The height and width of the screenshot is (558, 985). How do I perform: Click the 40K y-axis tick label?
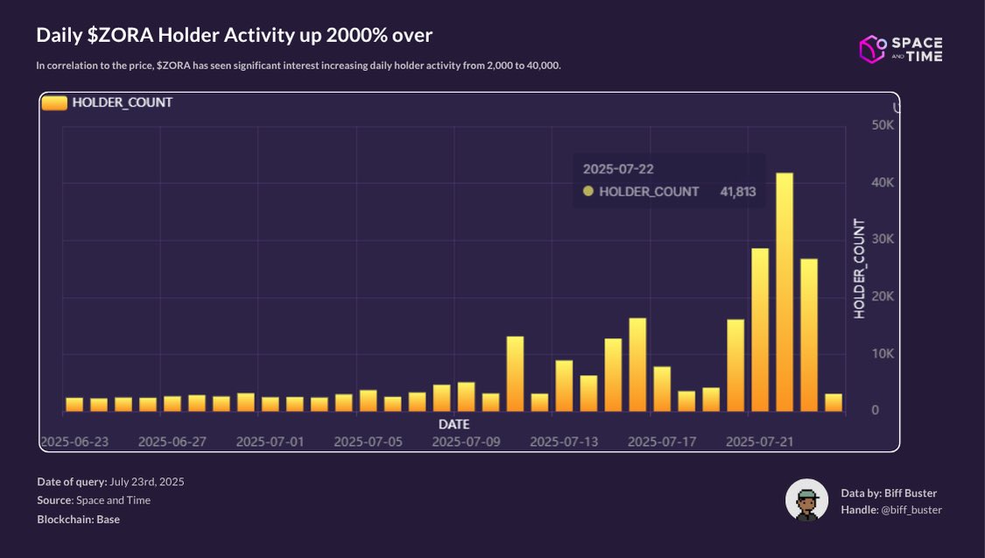[x=883, y=182]
